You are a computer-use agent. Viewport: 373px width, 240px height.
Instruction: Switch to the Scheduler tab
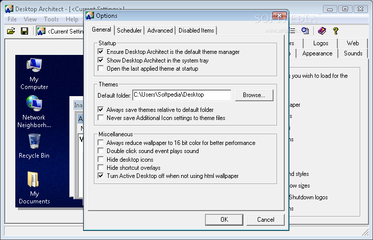[x=129, y=31]
